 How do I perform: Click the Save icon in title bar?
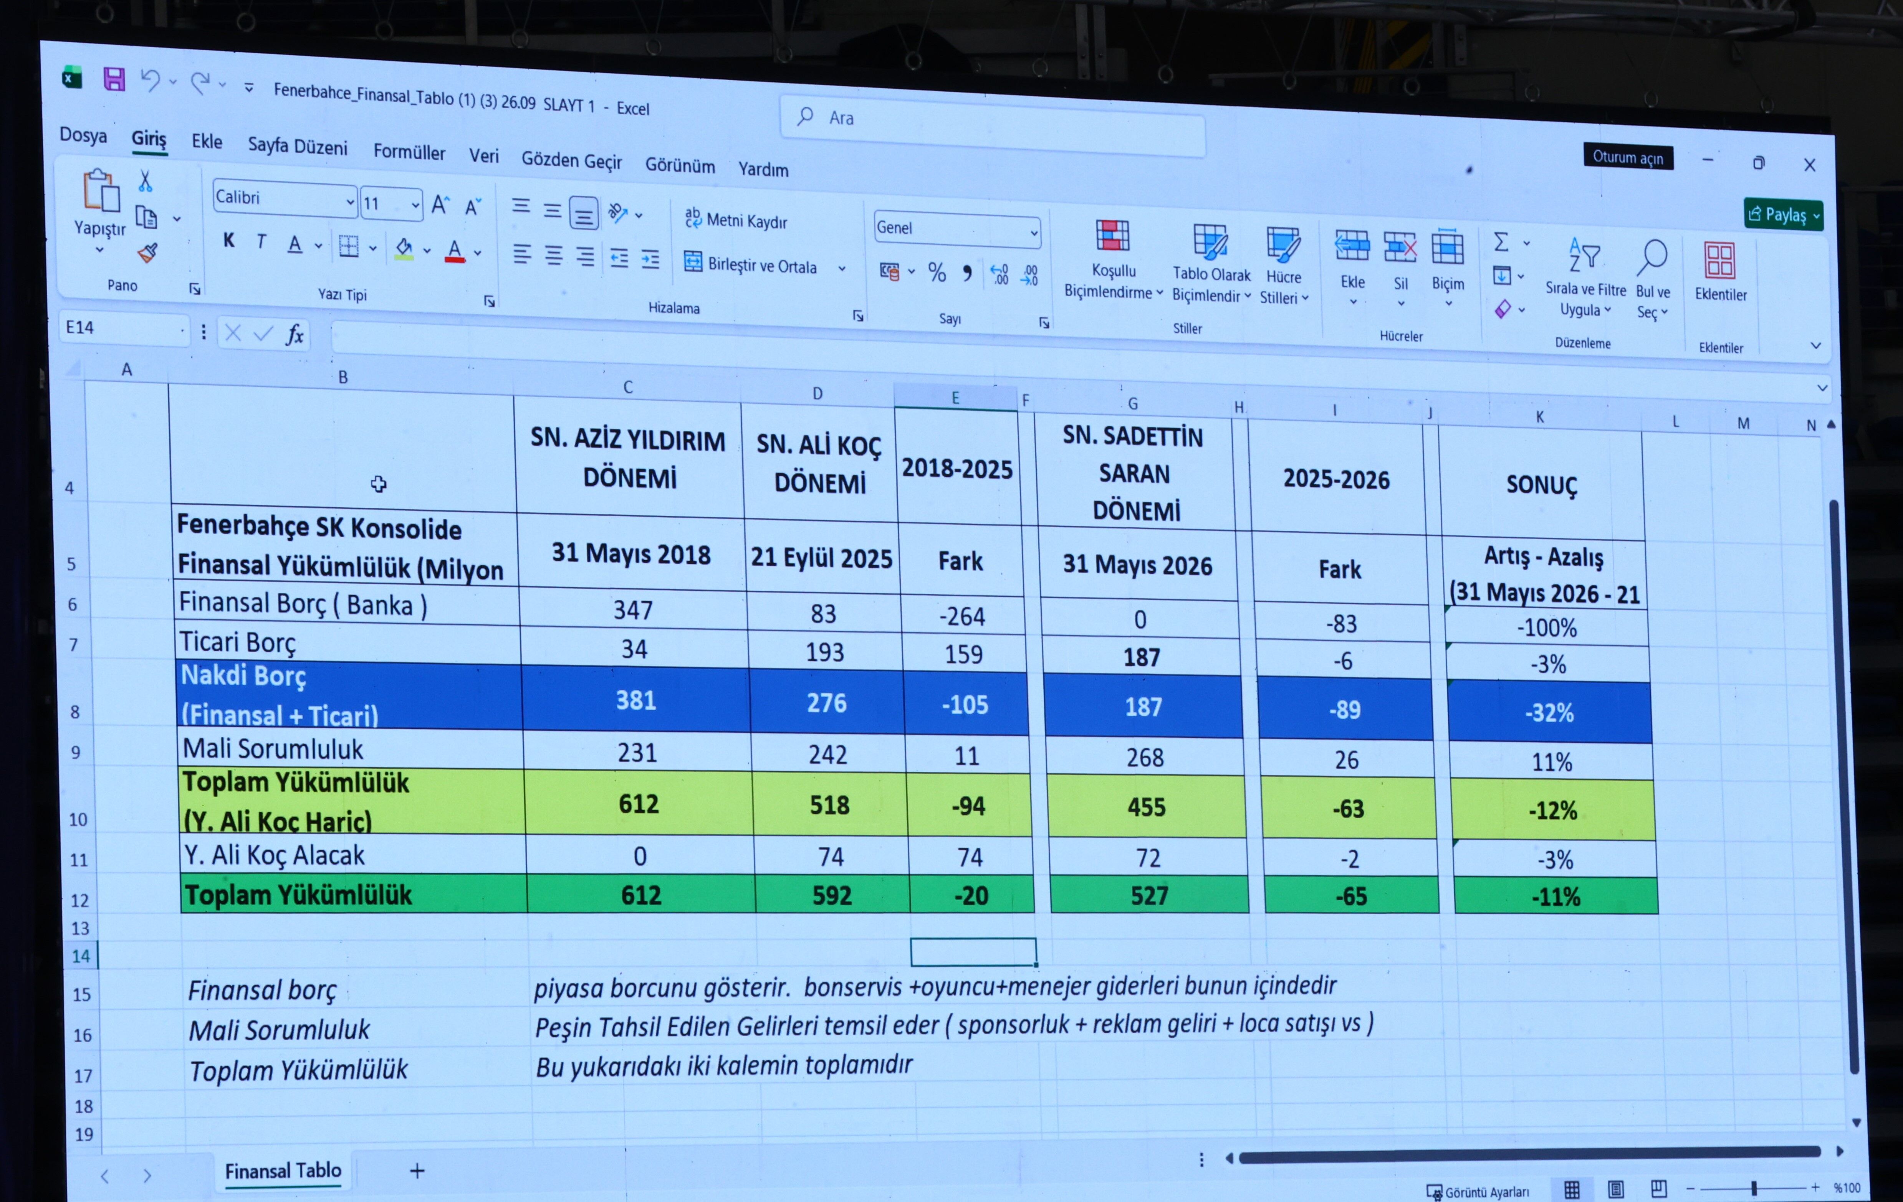pyautogui.click(x=114, y=79)
